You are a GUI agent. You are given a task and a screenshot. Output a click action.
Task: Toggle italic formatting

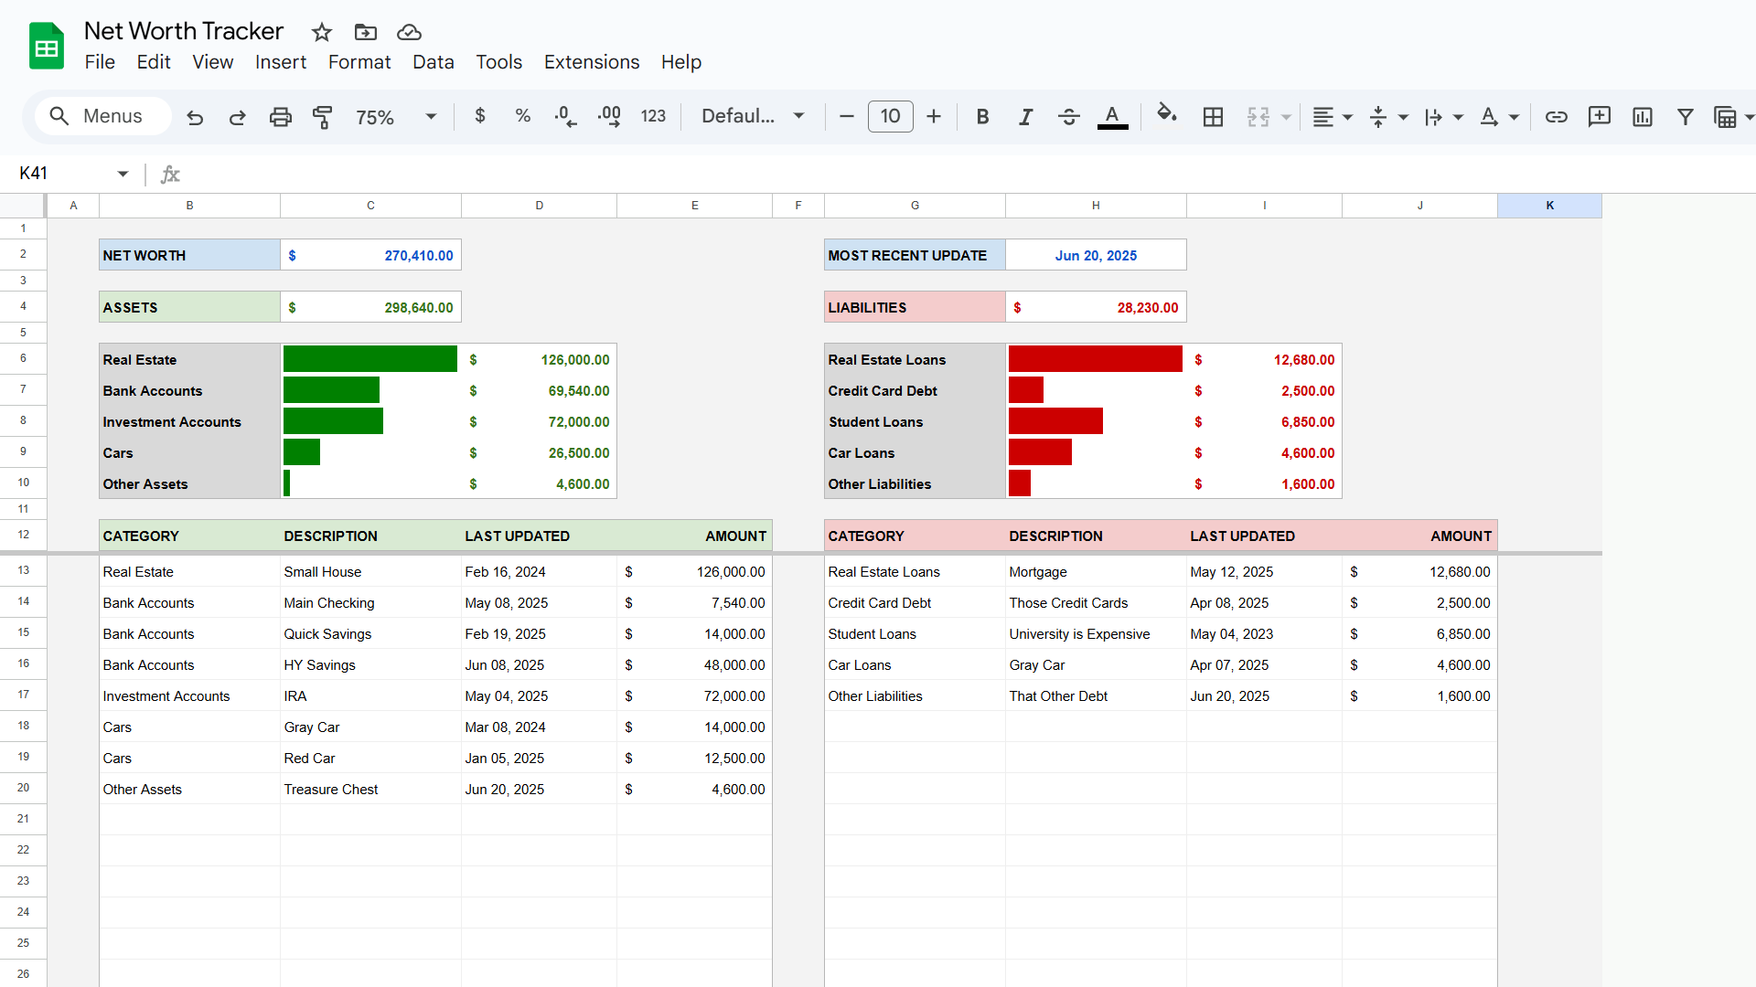1025,117
